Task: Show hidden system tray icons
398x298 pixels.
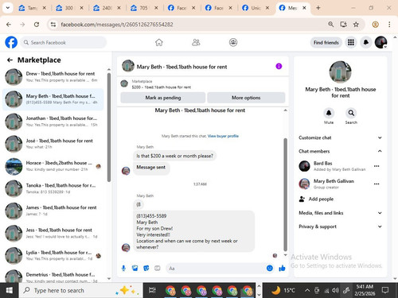Action: click(x=307, y=290)
